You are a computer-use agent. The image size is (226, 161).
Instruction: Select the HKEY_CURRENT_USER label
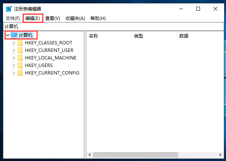(x=49, y=50)
